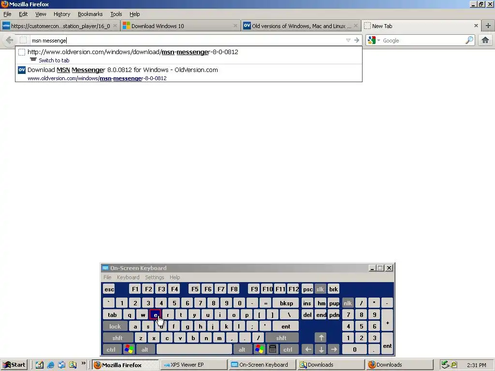Click the application menu key icon
This screenshot has width=495, height=371.
(273, 350)
